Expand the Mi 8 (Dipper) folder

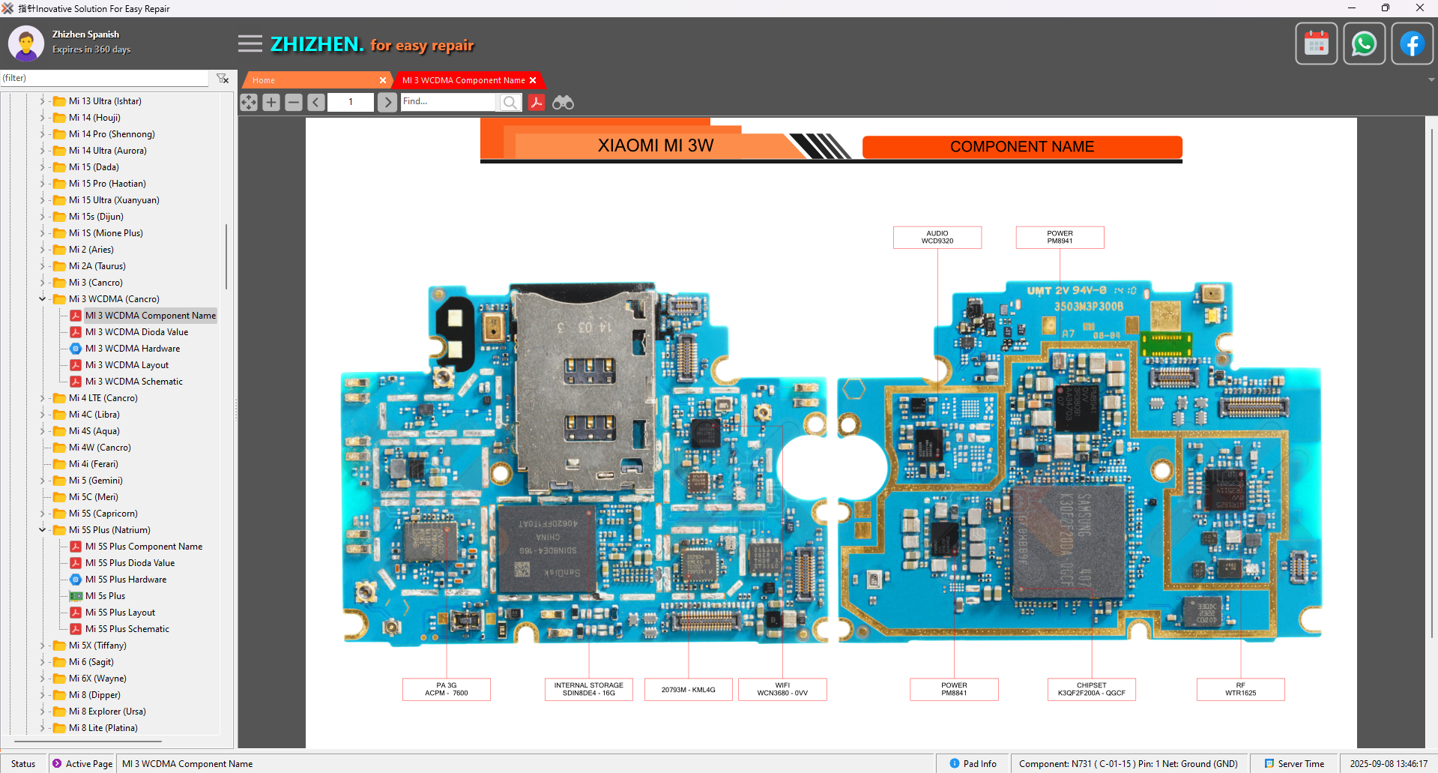click(x=42, y=695)
